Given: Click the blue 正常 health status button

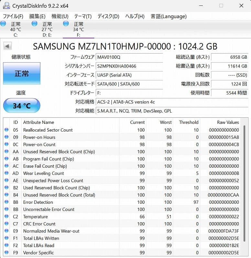Looking at the screenshot, I should pyautogui.click(x=22, y=74).
